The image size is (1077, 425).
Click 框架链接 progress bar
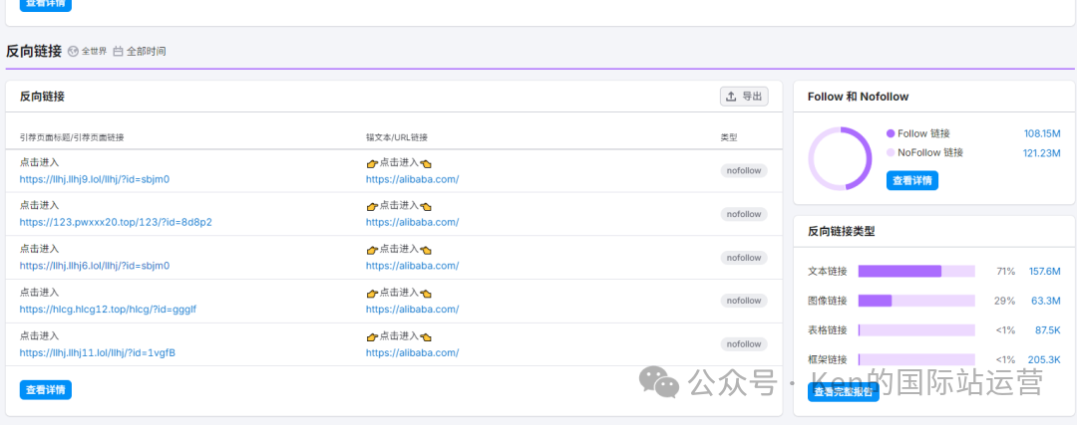pyautogui.click(x=916, y=359)
